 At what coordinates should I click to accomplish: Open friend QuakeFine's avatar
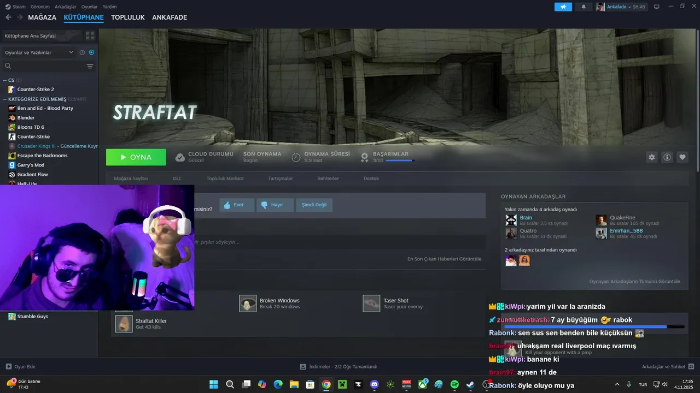pos(601,220)
